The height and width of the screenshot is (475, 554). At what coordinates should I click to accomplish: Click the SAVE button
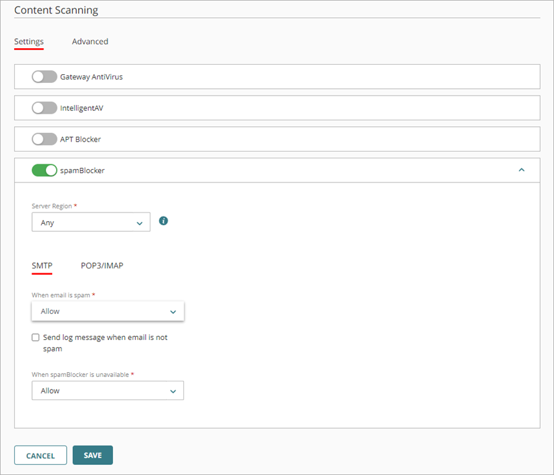click(x=92, y=455)
